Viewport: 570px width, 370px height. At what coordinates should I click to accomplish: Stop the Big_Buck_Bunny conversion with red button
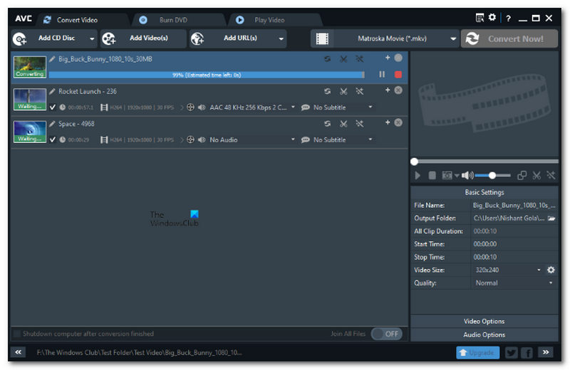(x=398, y=74)
